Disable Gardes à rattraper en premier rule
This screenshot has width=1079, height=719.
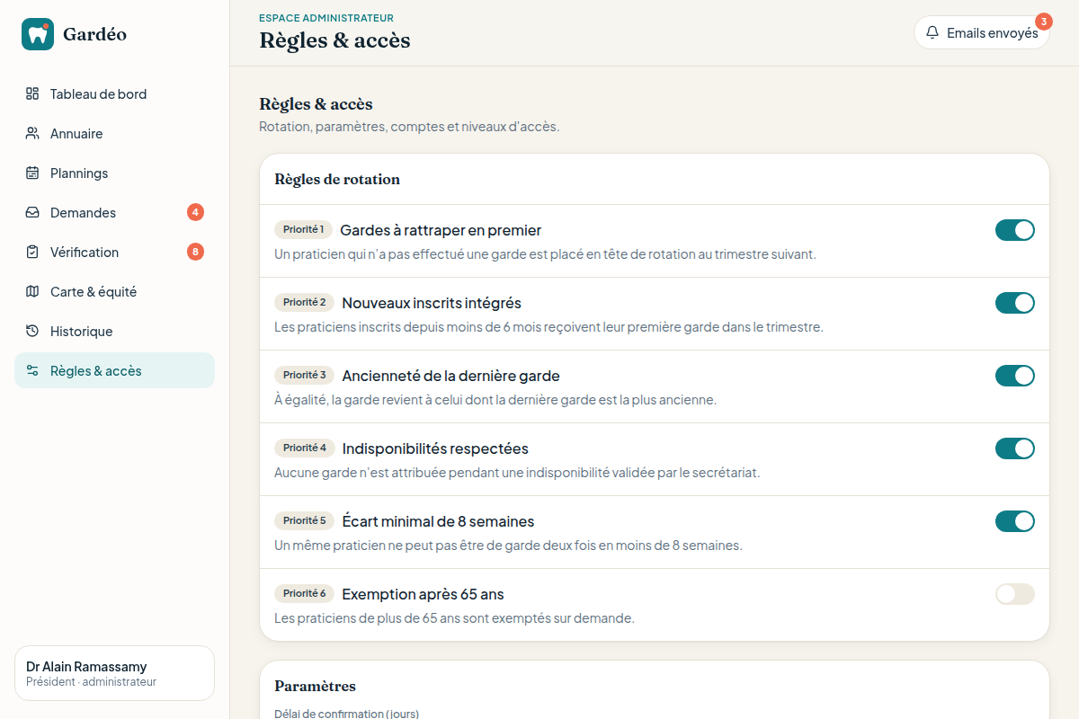point(1015,230)
